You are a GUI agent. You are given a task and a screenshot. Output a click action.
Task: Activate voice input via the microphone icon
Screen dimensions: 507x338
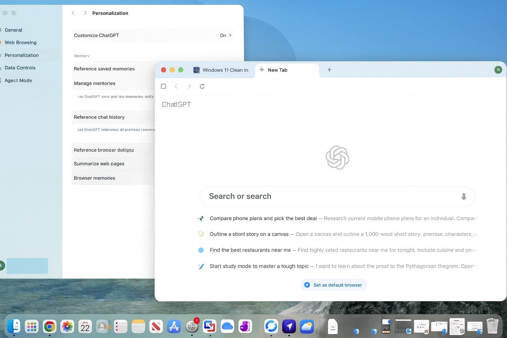click(x=463, y=196)
